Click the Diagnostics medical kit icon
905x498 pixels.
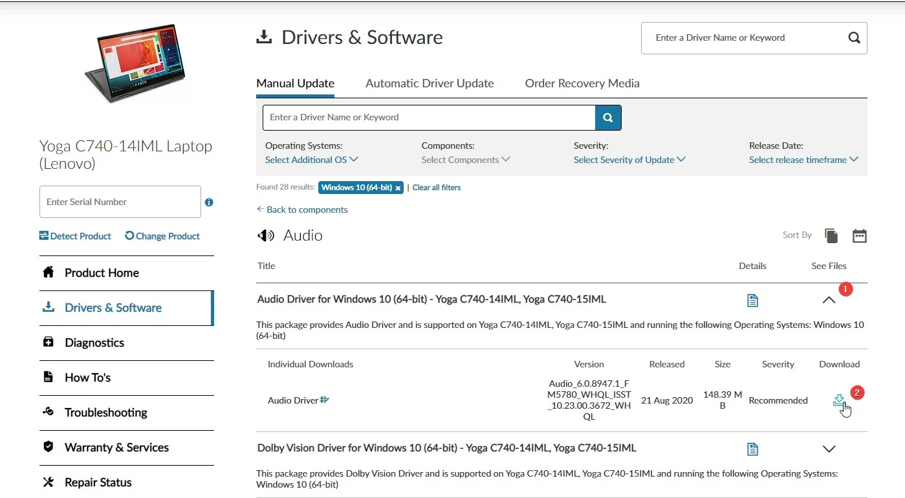[x=49, y=342]
